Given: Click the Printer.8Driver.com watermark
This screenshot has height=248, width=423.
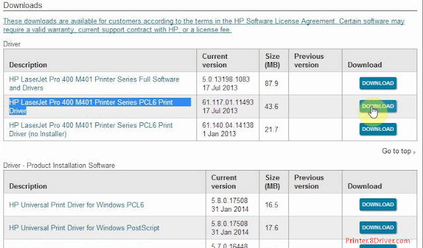Looking at the screenshot, I should point(377,241).
